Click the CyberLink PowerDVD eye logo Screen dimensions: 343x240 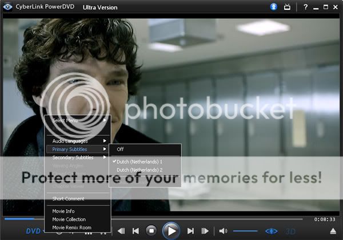[x=7, y=7]
